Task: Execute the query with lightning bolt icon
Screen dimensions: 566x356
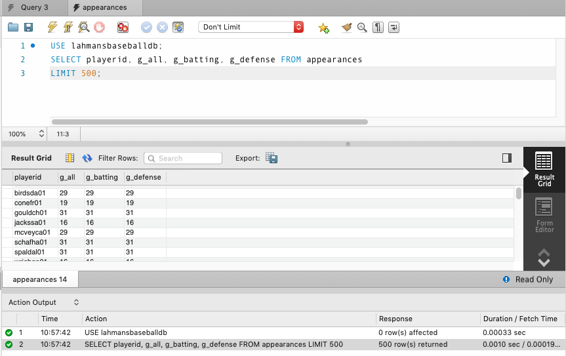Action: click(52, 27)
